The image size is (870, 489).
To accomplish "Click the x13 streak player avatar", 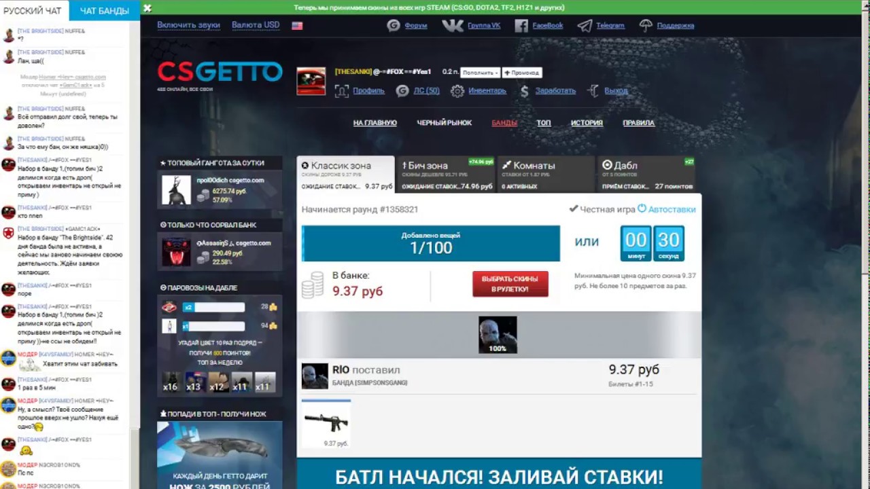I will click(195, 382).
